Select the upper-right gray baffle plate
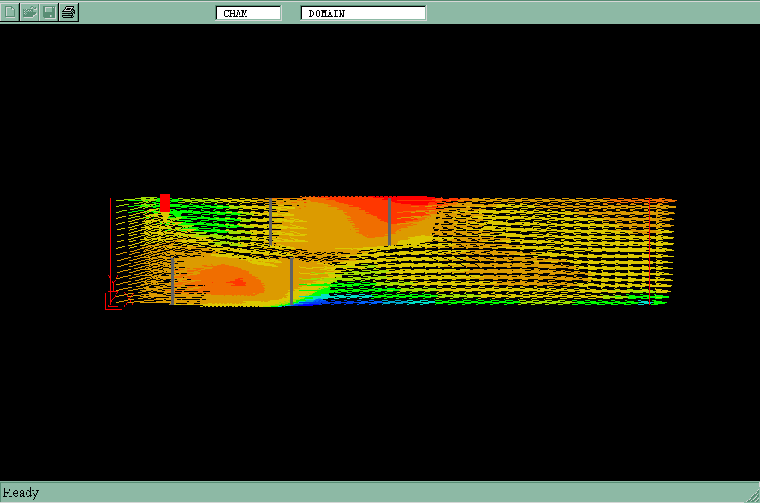Image resolution: width=760 pixels, height=503 pixels. [389, 221]
